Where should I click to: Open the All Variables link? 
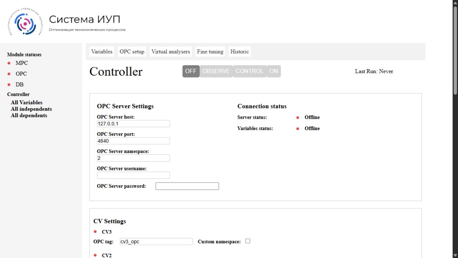tap(26, 103)
